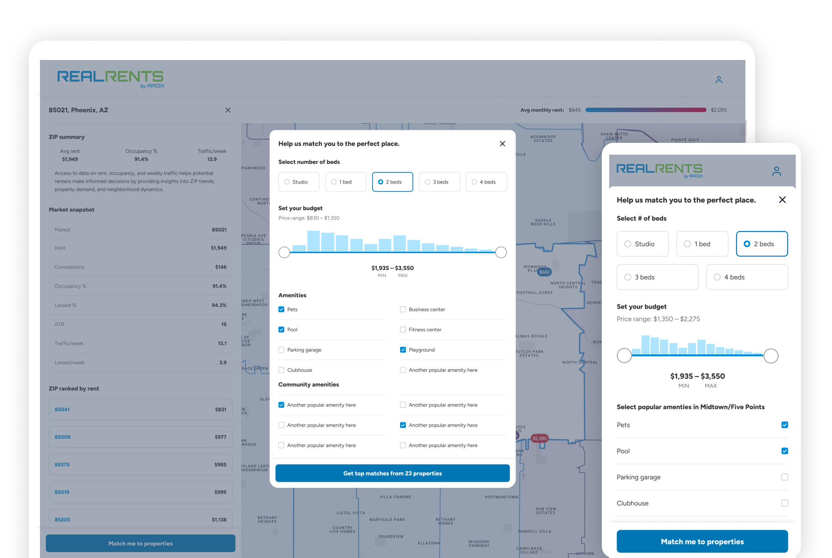Open ZIP 85375 ranked entry
This screenshot has width=832, height=558.
point(141,464)
